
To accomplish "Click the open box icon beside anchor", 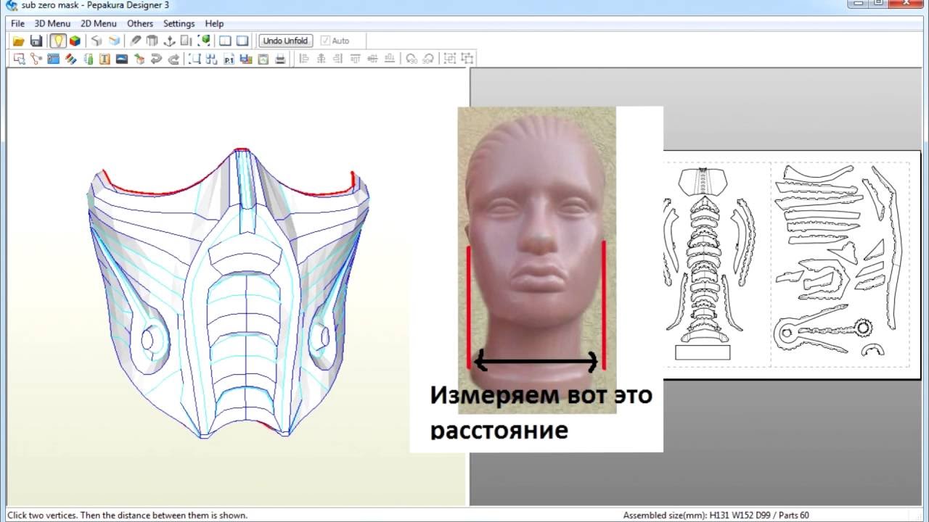I will 152,41.
